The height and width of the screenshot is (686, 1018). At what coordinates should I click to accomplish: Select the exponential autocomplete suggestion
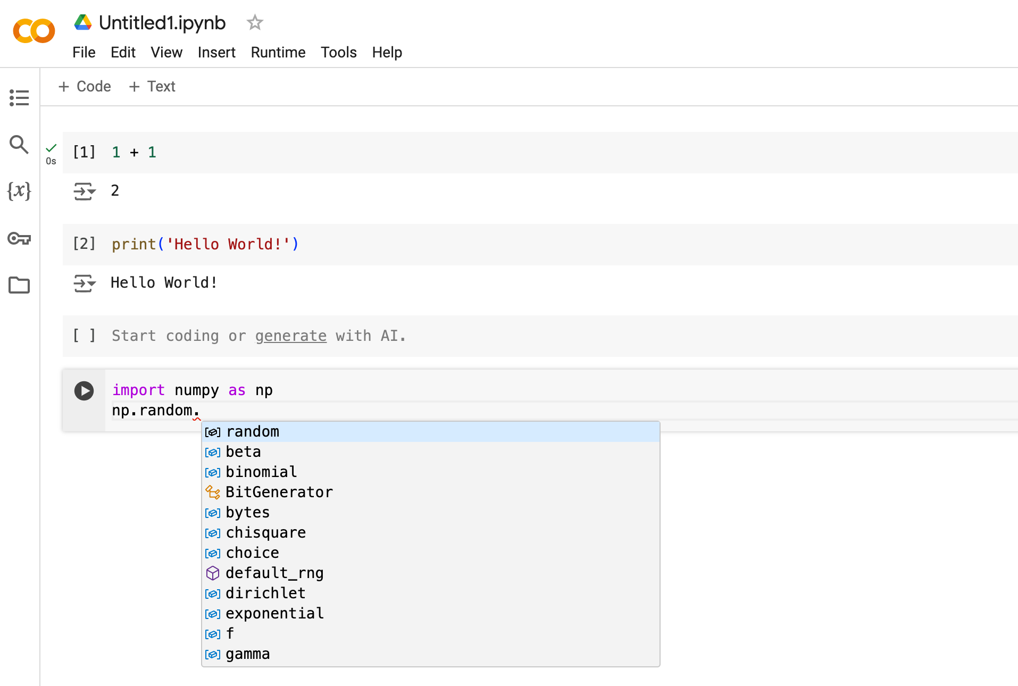point(431,614)
